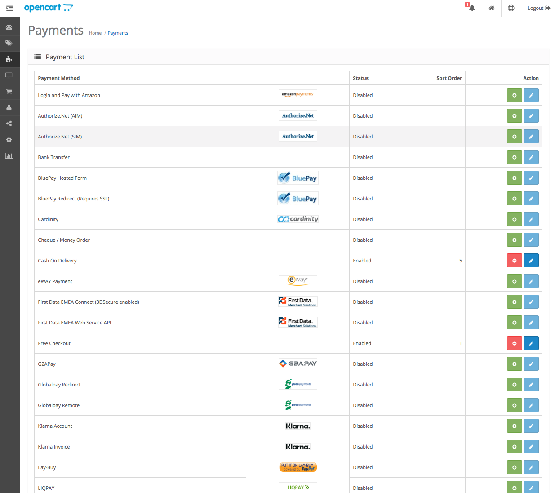The height and width of the screenshot is (493, 555).
Task: Expand the sidebar navigation menu toggle
Action: pyautogui.click(x=9, y=8)
